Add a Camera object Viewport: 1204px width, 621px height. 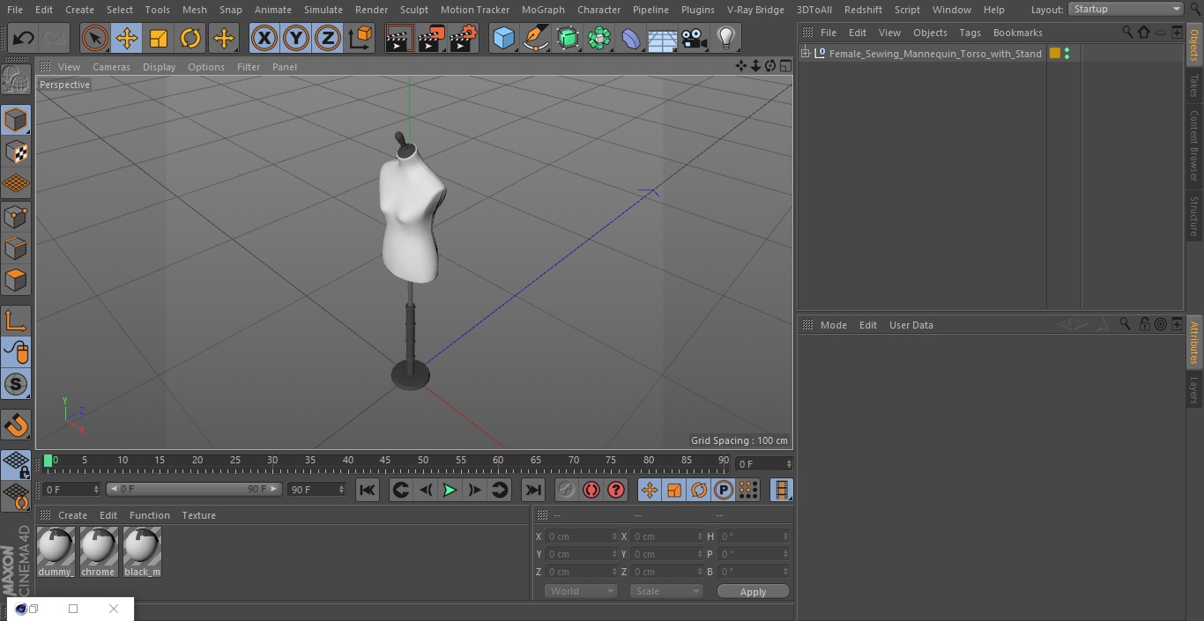(x=695, y=38)
